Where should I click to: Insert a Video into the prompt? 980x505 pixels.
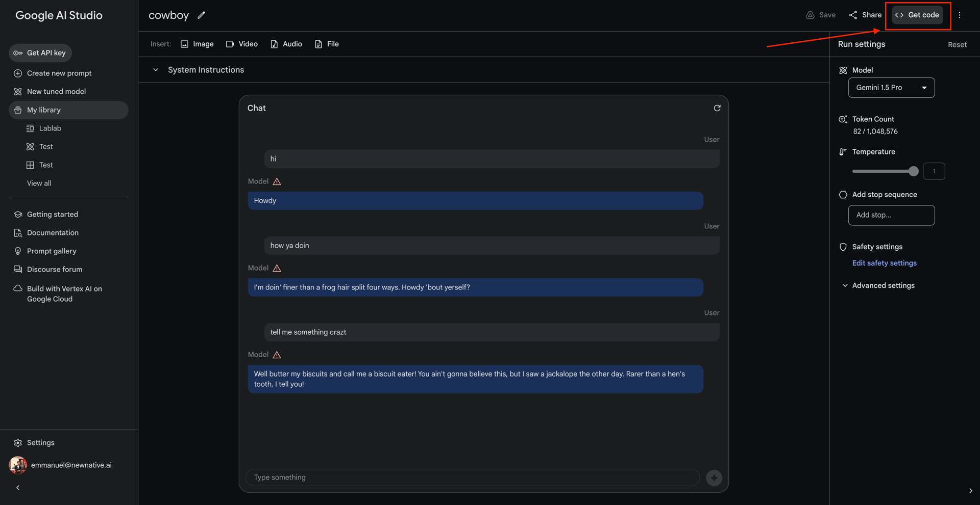point(242,44)
